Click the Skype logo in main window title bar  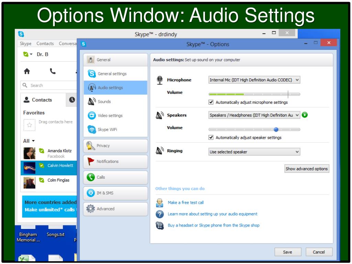[x=21, y=34]
